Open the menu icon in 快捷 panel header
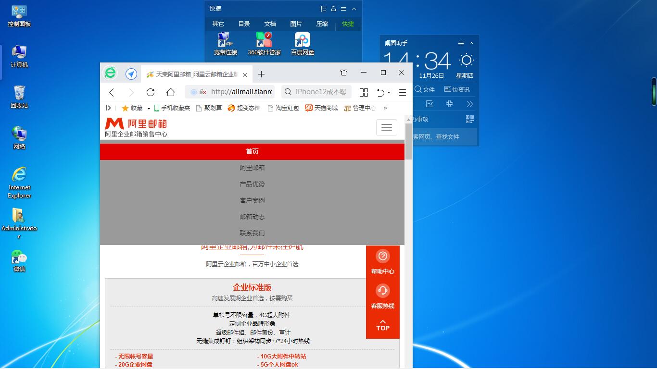The width and height of the screenshot is (657, 369). (x=343, y=9)
